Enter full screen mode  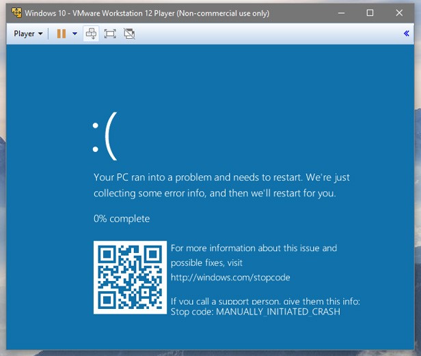[x=110, y=33]
